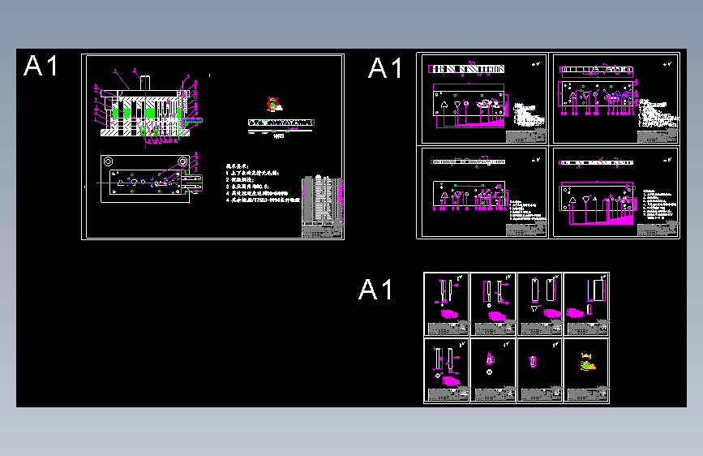703x456 pixels.
Task: Click the A1 label beside the eight-sheet parts group
Action: 375,289
